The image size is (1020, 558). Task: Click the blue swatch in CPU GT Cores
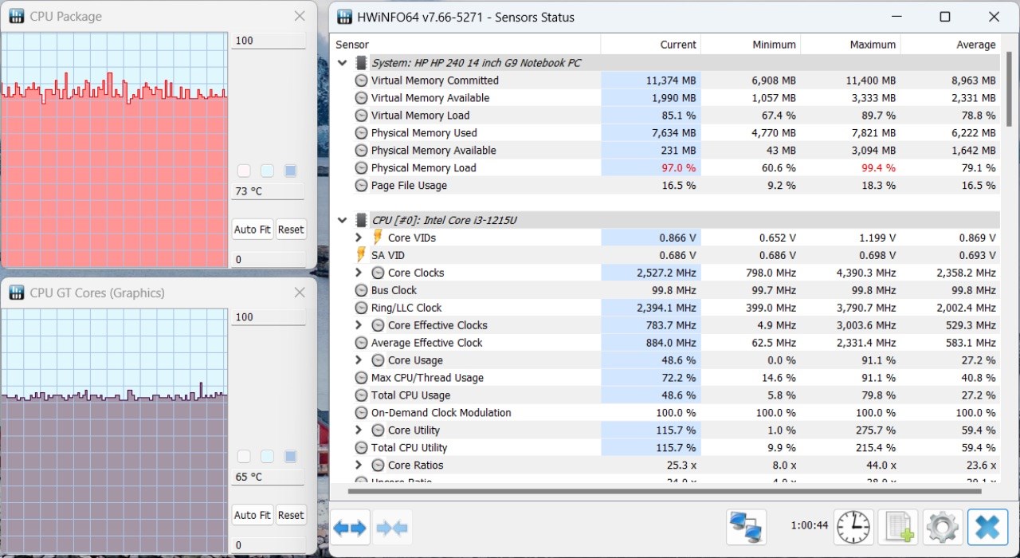291,457
